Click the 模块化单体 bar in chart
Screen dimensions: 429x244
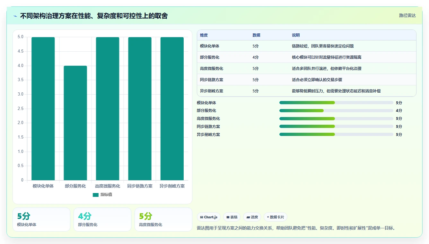[43, 109]
